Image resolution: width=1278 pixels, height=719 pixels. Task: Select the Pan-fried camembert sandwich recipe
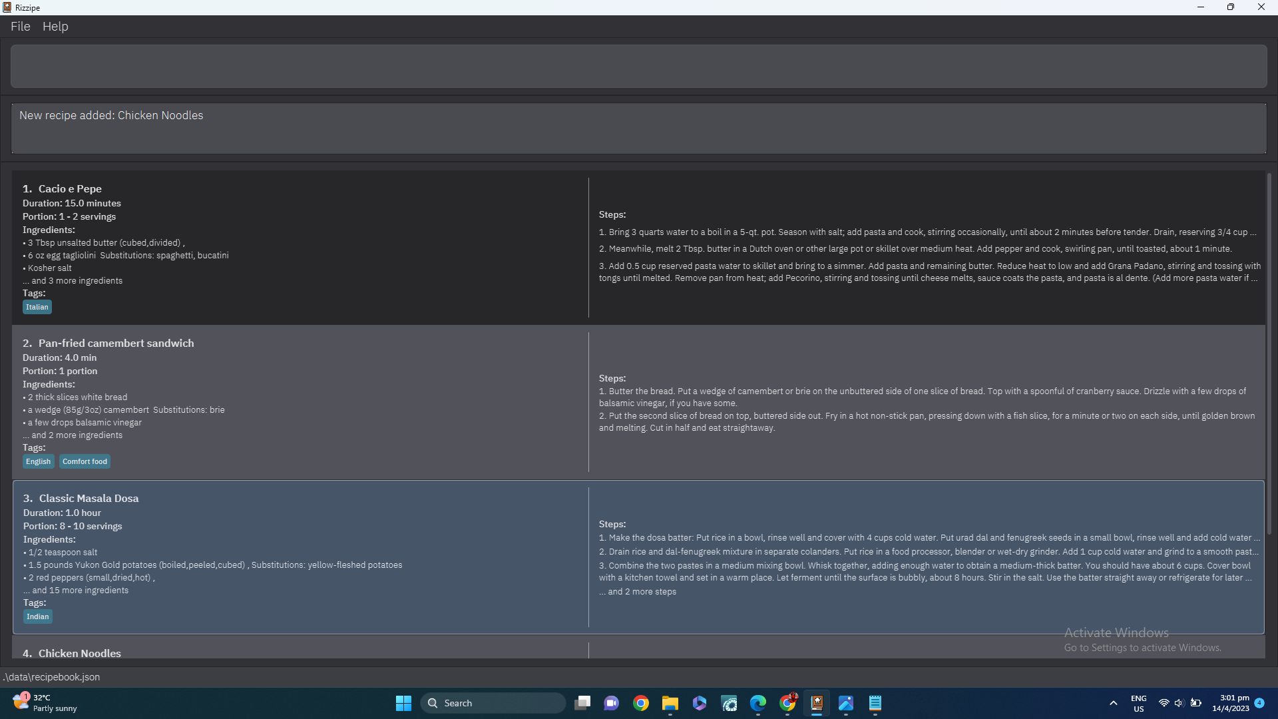tap(300, 401)
